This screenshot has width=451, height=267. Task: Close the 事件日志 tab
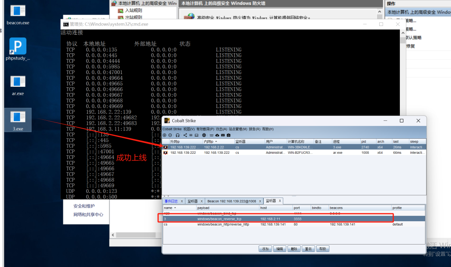click(182, 201)
